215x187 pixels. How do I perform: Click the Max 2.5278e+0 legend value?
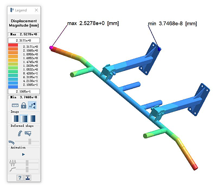point(24,34)
